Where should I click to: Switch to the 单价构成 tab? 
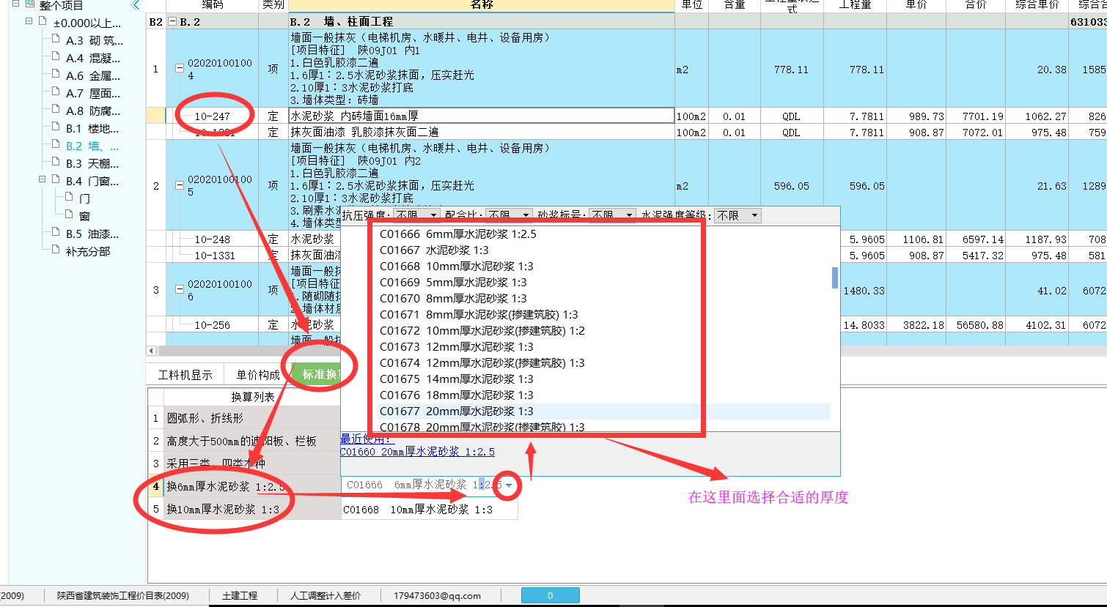coord(258,375)
